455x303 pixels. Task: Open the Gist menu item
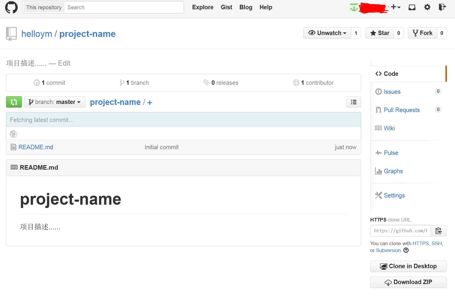coord(227,7)
